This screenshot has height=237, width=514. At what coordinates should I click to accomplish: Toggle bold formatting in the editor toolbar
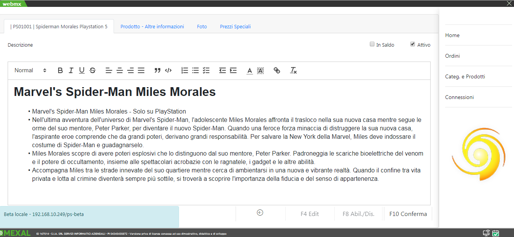tap(60, 70)
